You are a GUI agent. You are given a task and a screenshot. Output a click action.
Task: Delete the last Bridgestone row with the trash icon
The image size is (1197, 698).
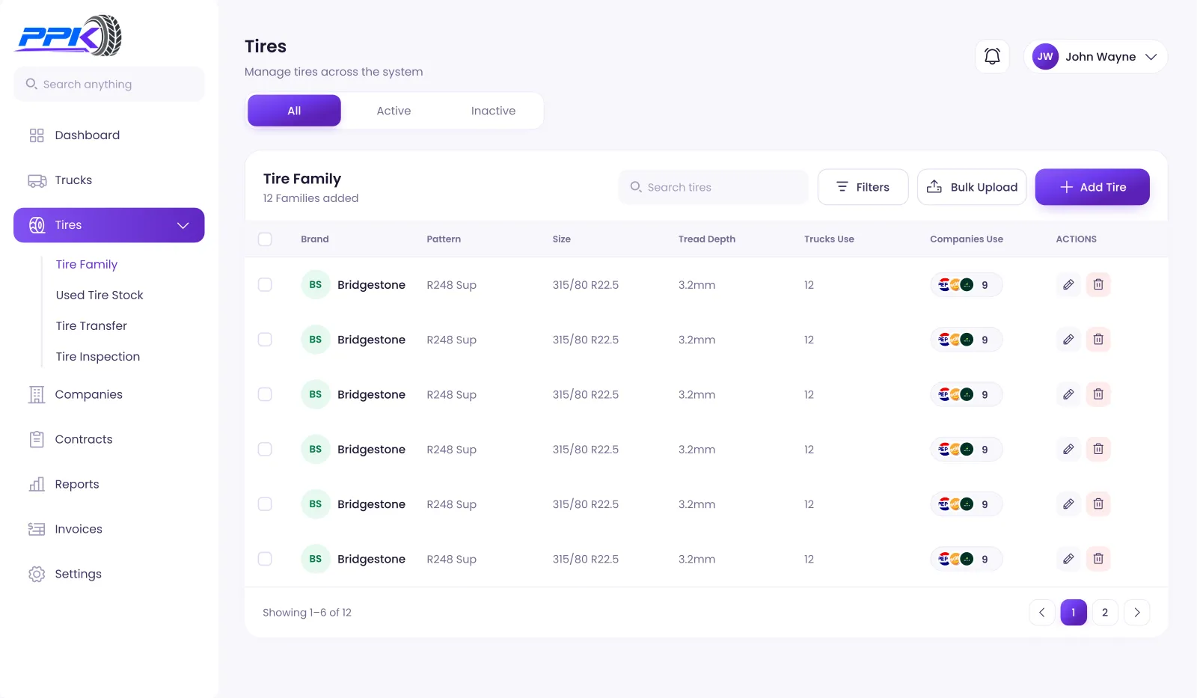pyautogui.click(x=1098, y=559)
